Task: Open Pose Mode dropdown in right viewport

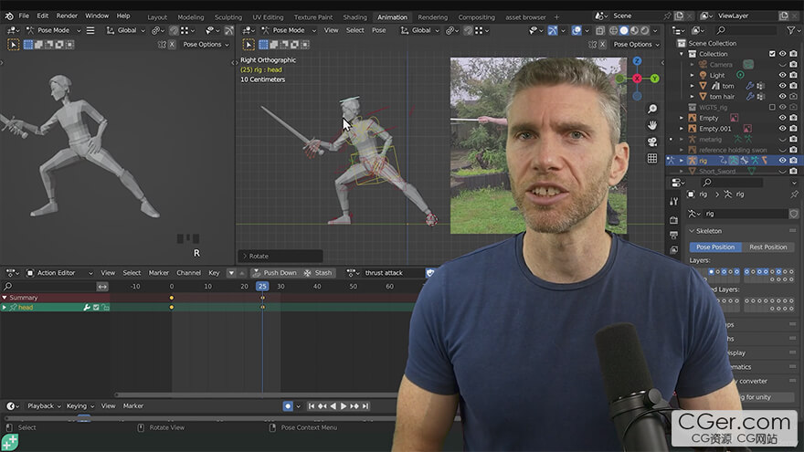Action: [x=289, y=31]
